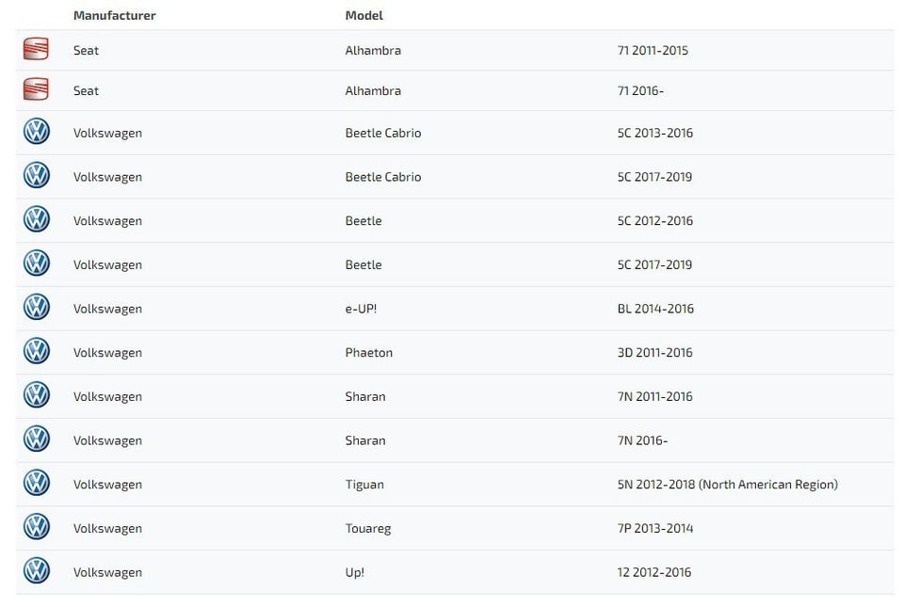Click the 7P 2013-2014 year range
904x607 pixels.
[654, 528]
